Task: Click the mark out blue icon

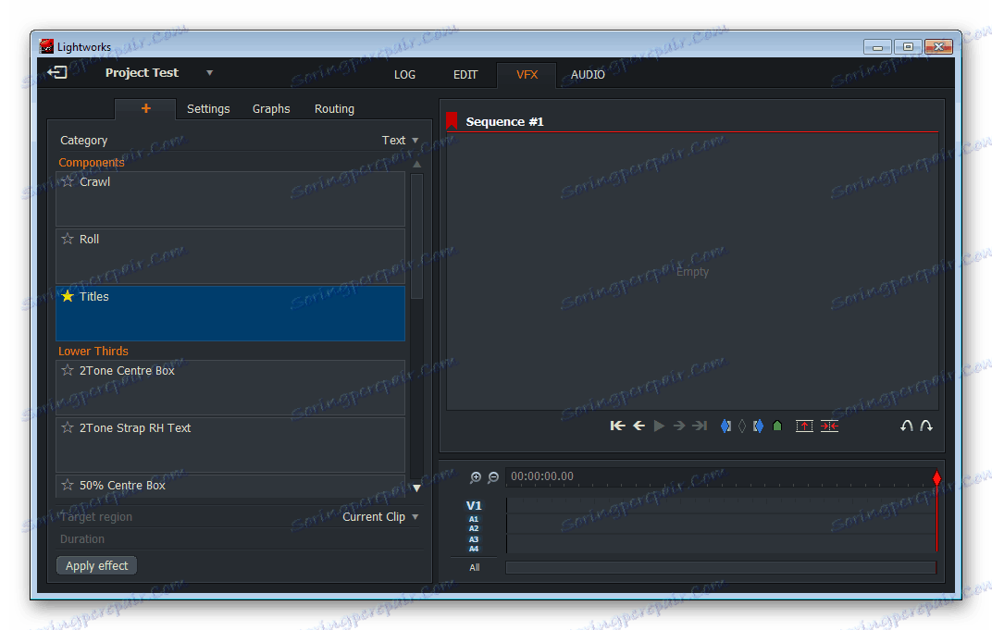Action: click(x=758, y=426)
